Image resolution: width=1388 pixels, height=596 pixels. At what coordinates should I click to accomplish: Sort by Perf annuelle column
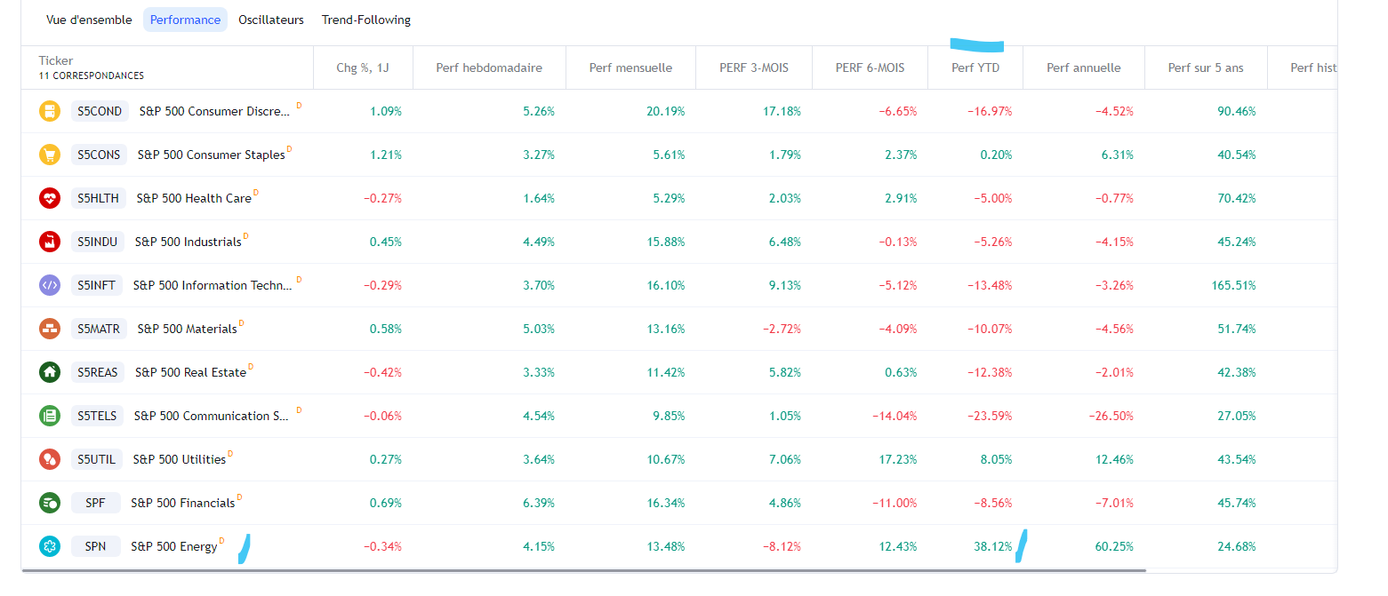coord(1084,68)
